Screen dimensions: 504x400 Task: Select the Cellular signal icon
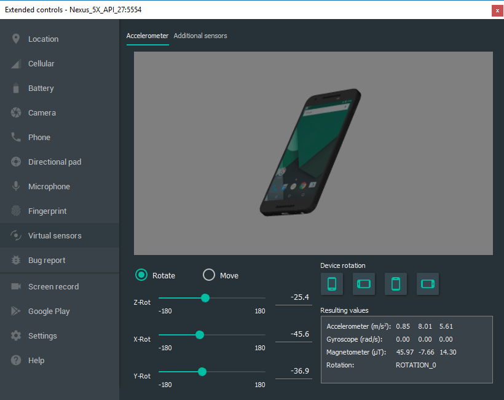click(16, 64)
